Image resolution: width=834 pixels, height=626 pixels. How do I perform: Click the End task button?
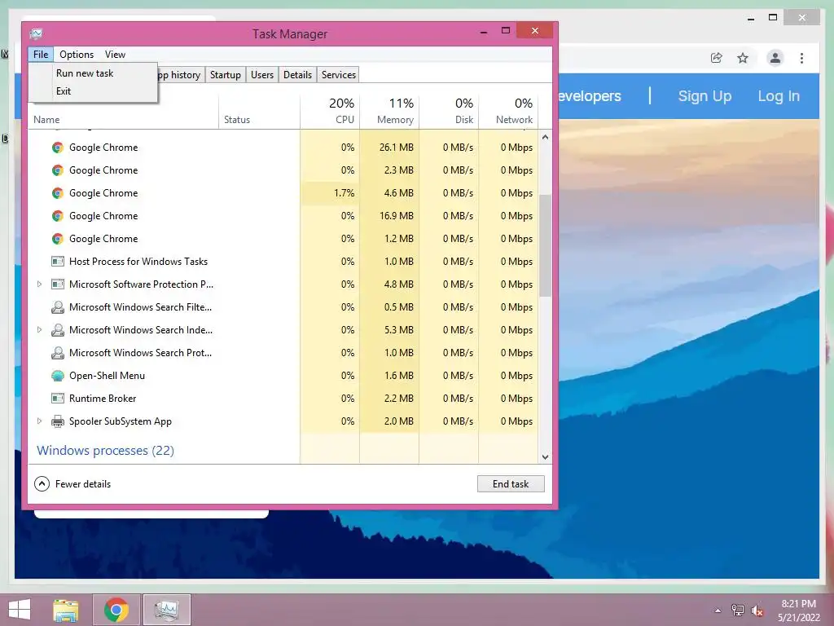tap(511, 484)
